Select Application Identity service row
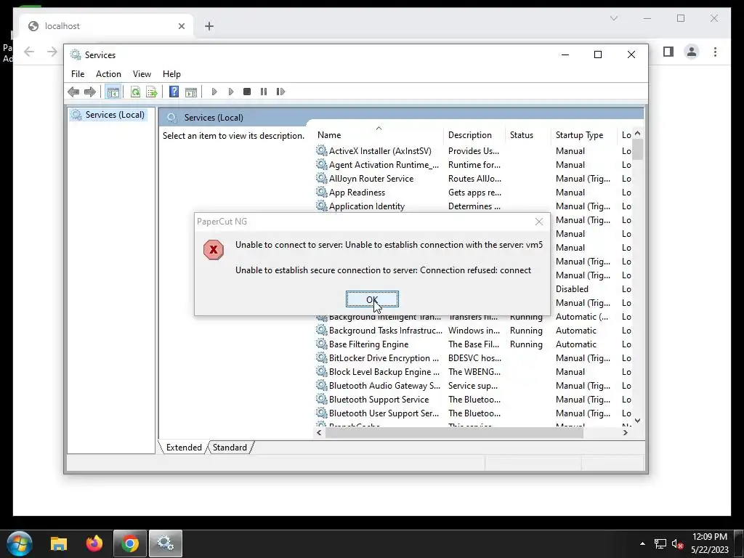The width and height of the screenshot is (744, 558). (x=473, y=206)
